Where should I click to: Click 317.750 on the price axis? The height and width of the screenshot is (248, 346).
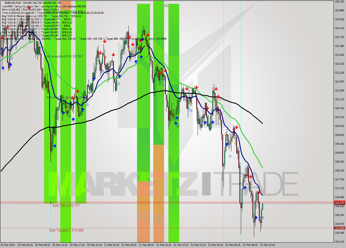(340, 180)
